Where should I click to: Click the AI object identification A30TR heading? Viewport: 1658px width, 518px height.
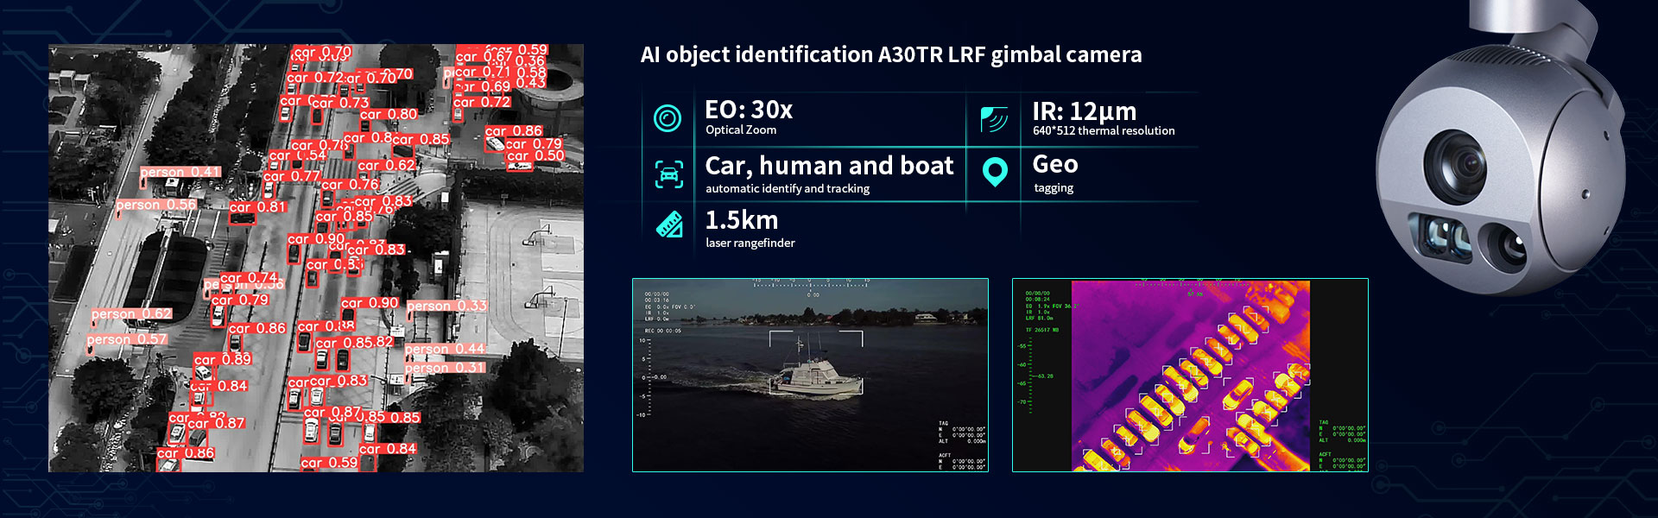[x=891, y=54]
